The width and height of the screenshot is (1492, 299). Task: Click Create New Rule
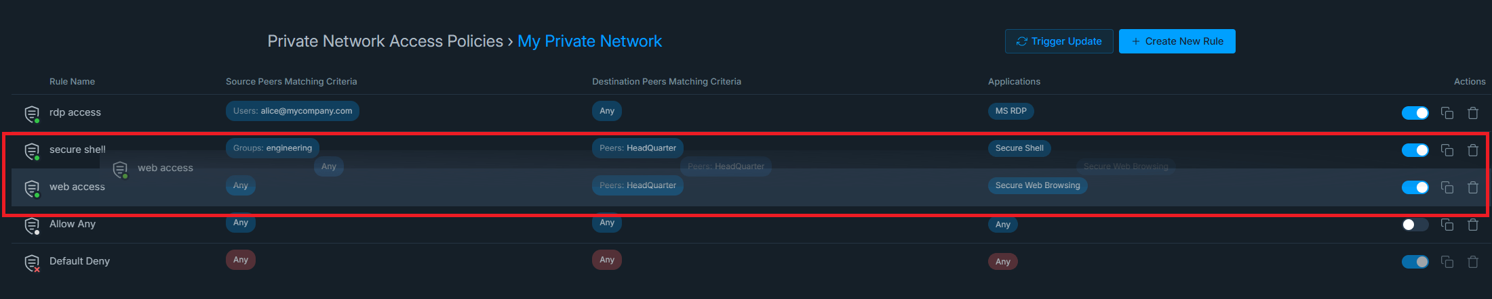(1177, 41)
